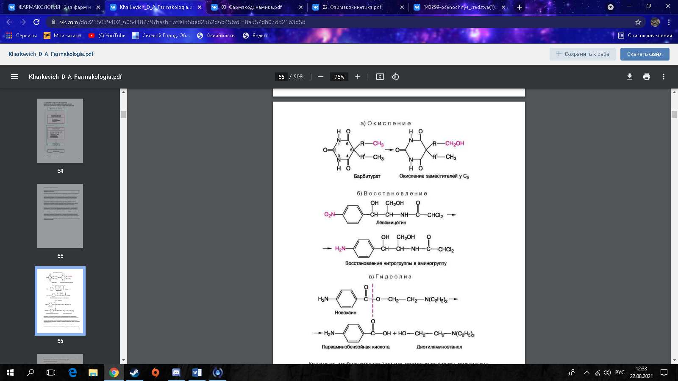Open Discord from the taskbar
Viewport: 678px width, 381px height.
(176, 373)
